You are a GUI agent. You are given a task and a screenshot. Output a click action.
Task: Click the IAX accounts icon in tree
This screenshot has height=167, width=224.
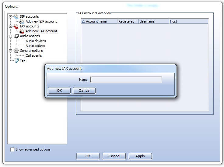(x=16, y=26)
